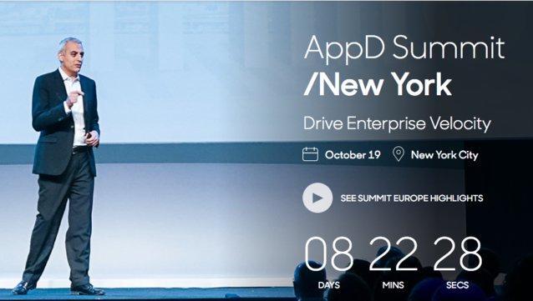
Task: Click the calendar icon beside October 19
Action: [310, 154]
